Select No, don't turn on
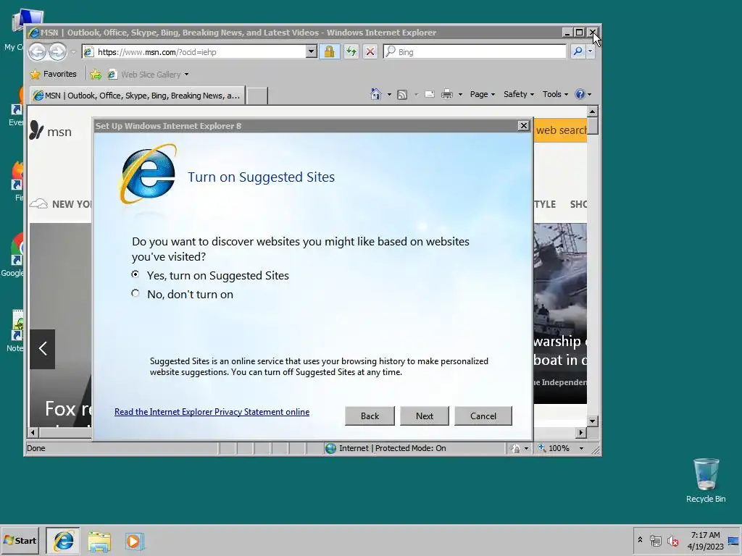 point(136,293)
